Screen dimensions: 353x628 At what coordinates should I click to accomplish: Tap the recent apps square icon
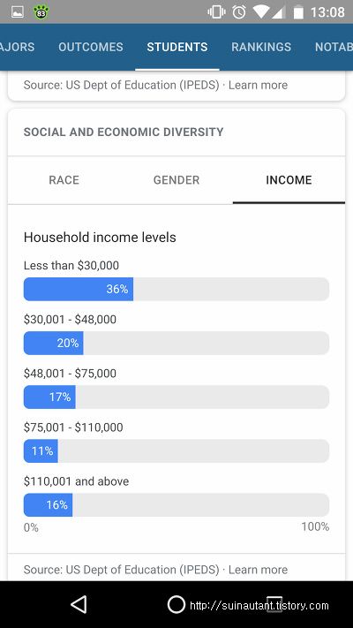[274, 604]
